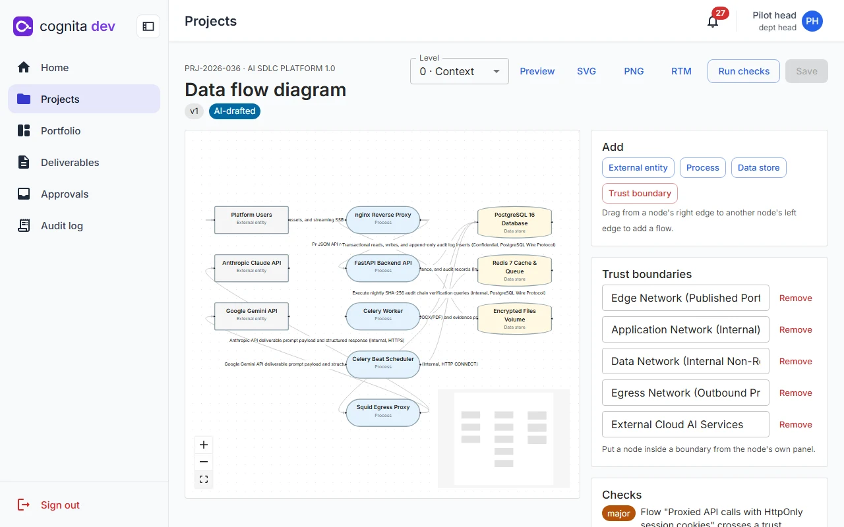
Task: Navigate to Deliverables
Action: [84, 162]
